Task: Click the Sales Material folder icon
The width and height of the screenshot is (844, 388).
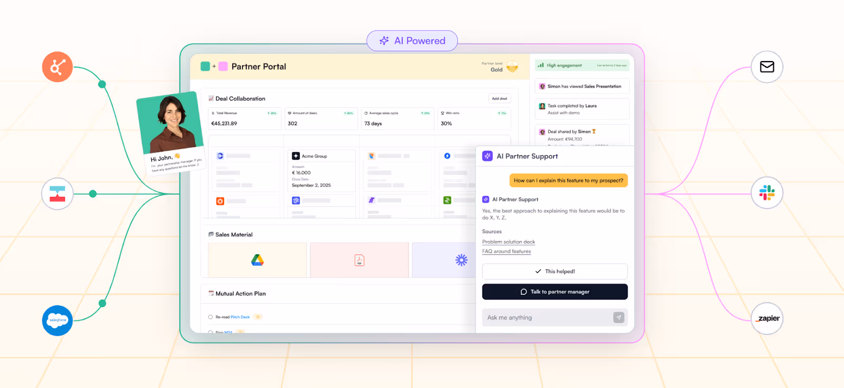Action: click(x=211, y=234)
